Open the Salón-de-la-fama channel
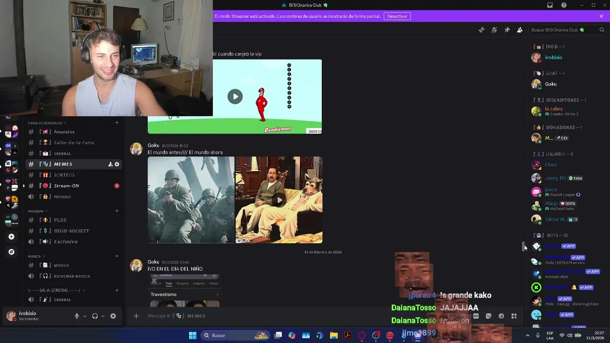This screenshot has width=610, height=343. click(73, 142)
